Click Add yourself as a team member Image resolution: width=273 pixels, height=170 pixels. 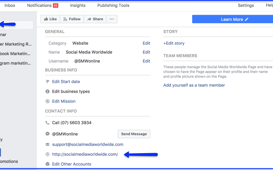tap(194, 85)
